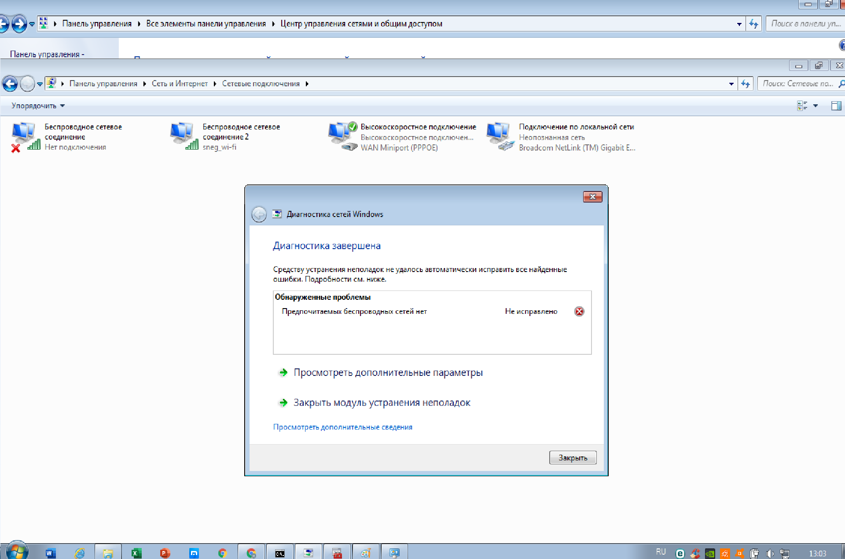Toggle the preview pane button
The height and width of the screenshot is (559, 845).
pyautogui.click(x=836, y=106)
